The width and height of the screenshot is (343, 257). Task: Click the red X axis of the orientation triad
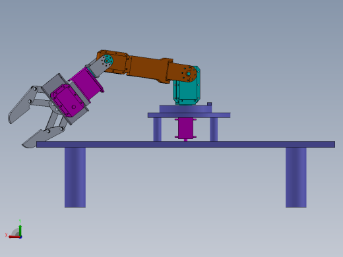click(x=14, y=237)
